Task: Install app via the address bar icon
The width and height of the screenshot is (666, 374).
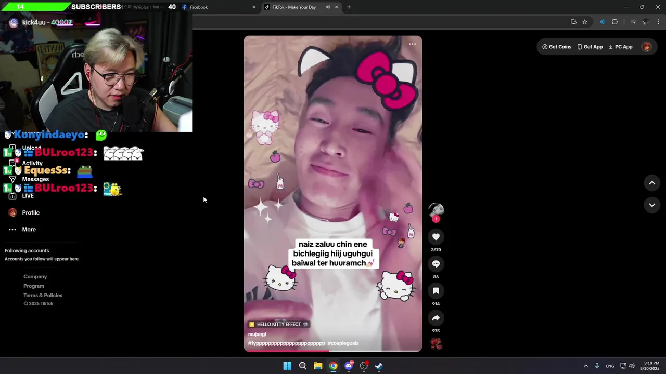Action: (573, 22)
